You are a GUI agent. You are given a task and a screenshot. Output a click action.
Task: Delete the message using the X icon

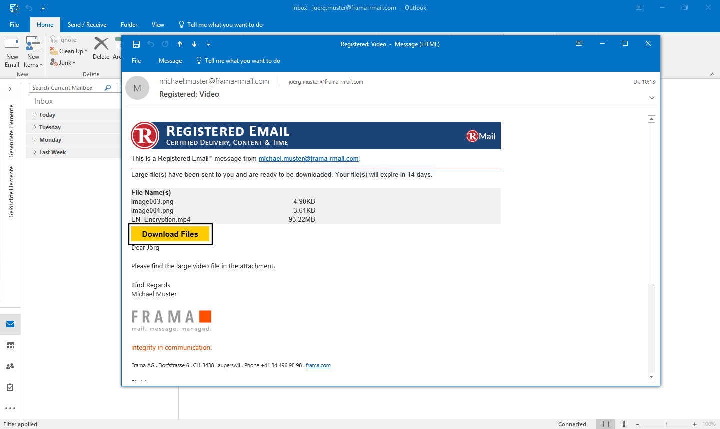pyautogui.click(x=101, y=48)
